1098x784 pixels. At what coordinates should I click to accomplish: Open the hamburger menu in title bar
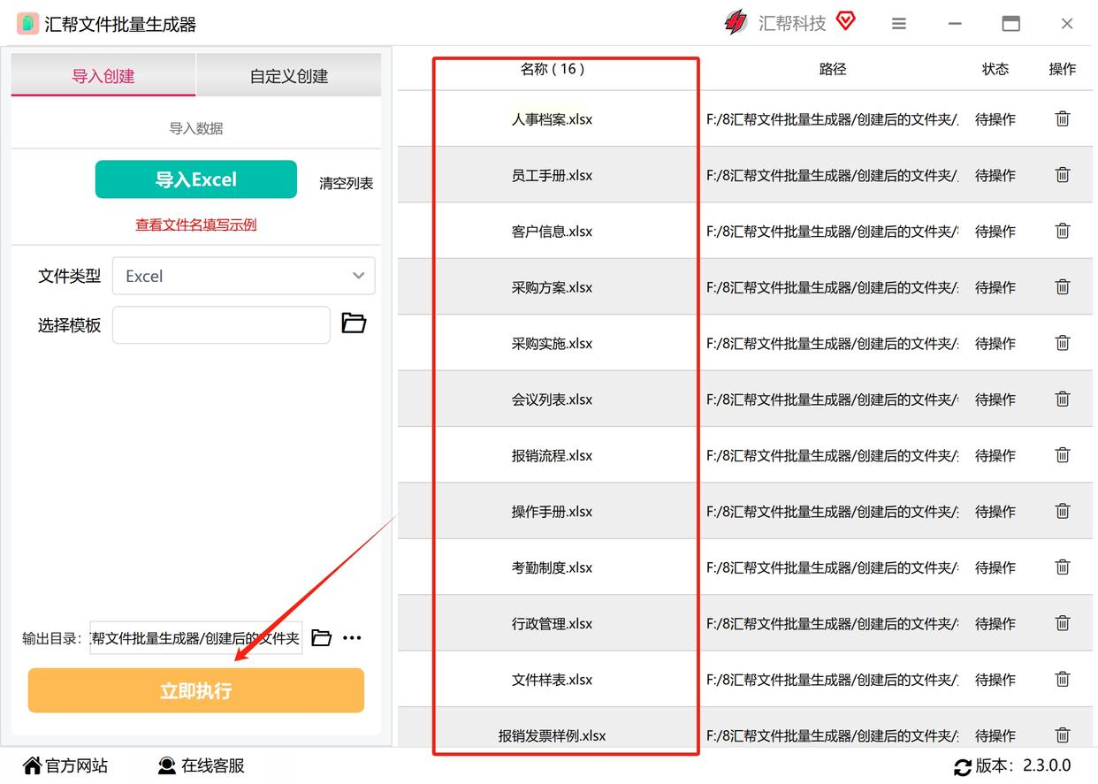[899, 24]
